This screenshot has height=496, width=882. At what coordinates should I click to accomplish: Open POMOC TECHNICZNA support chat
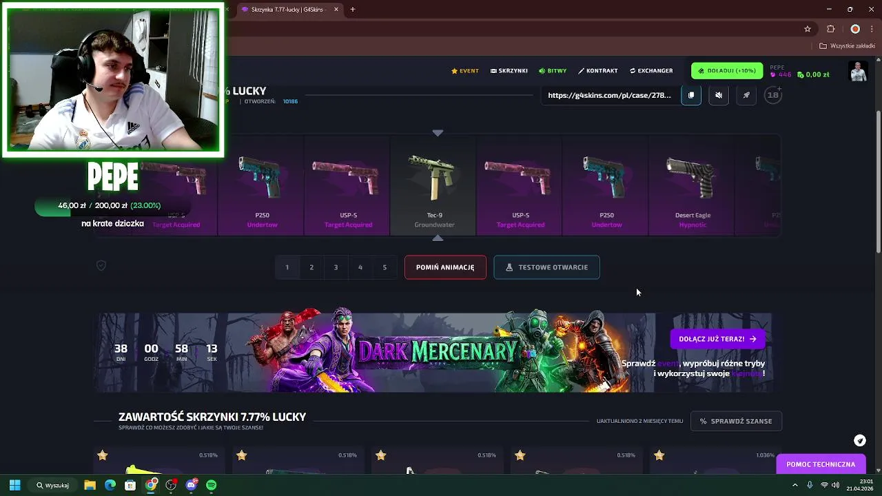821,464
